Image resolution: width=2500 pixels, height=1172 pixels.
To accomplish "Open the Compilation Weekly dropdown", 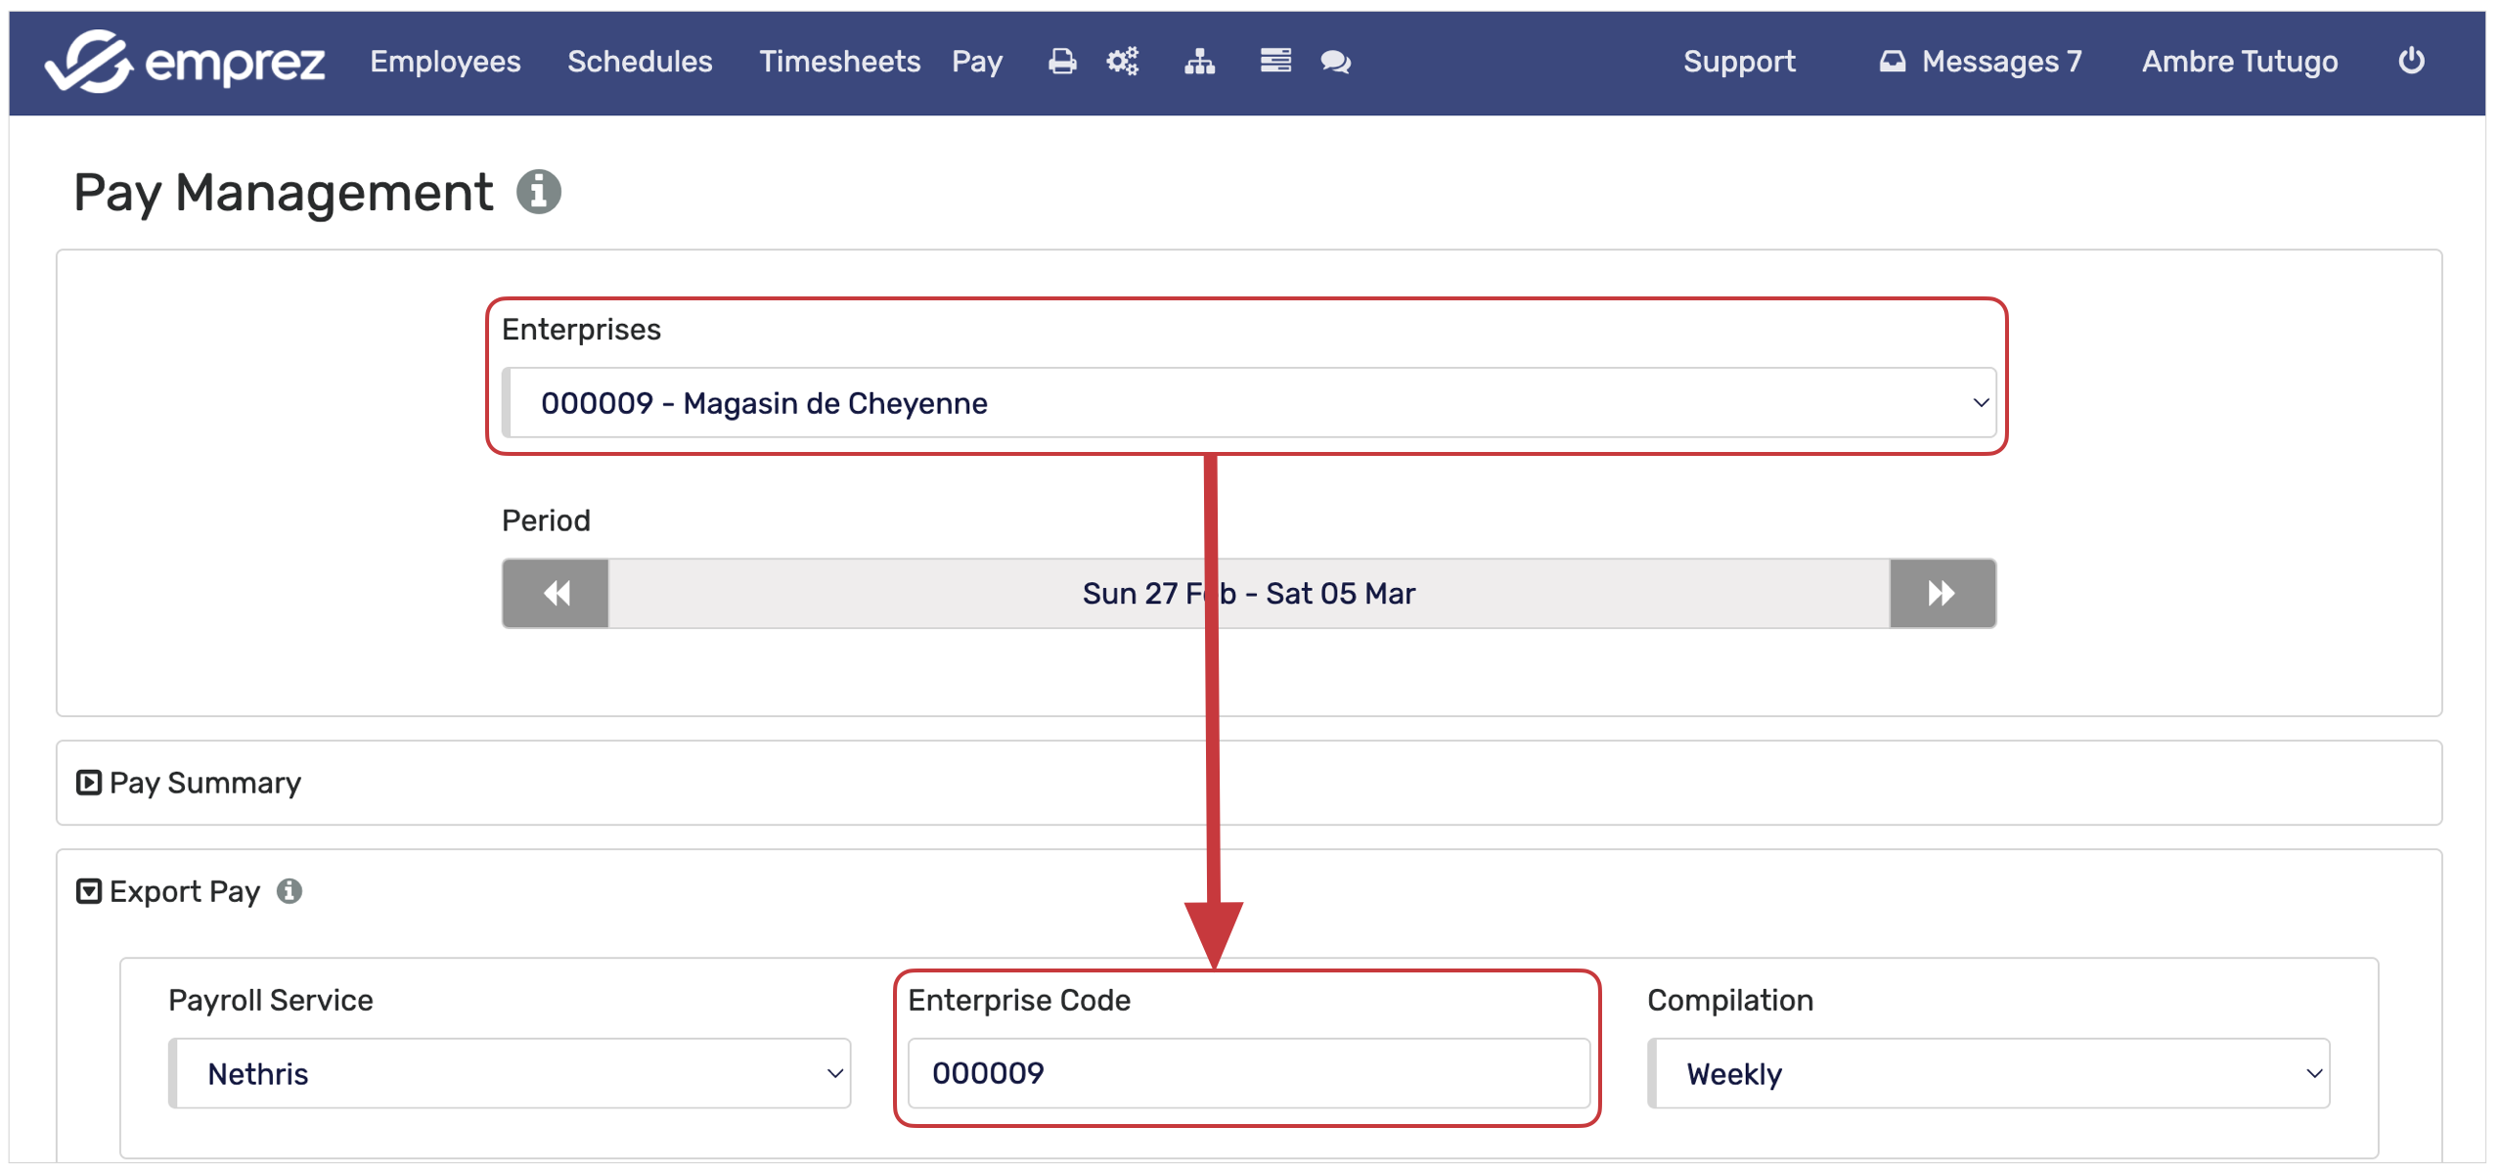I will (1987, 1073).
